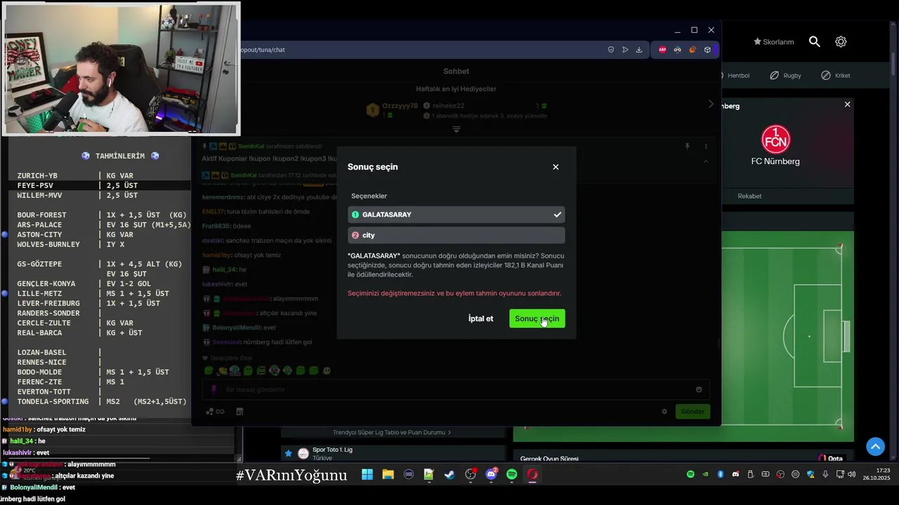This screenshot has height=505, width=899.
Task: Open the clock showing 17:23
Action: click(x=877, y=475)
